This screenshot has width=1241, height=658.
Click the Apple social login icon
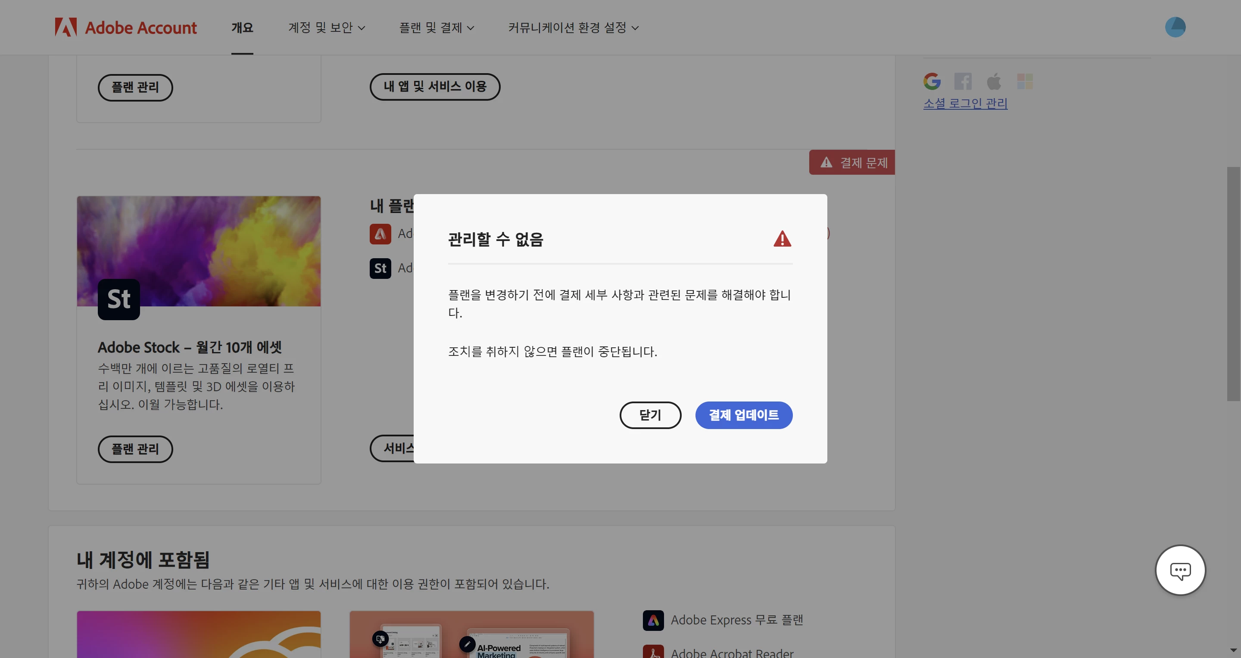[993, 81]
